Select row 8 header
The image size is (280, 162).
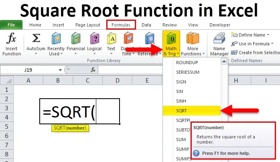[x=6, y=154]
